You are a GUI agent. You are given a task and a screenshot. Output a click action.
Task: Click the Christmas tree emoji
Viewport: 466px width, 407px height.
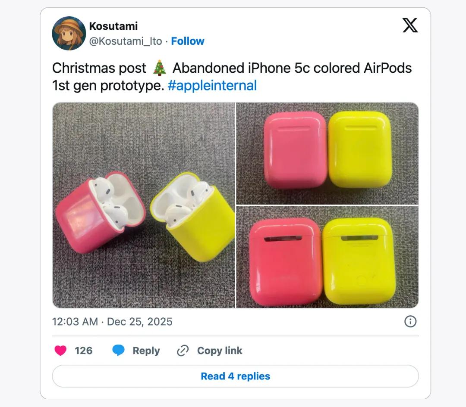point(159,68)
